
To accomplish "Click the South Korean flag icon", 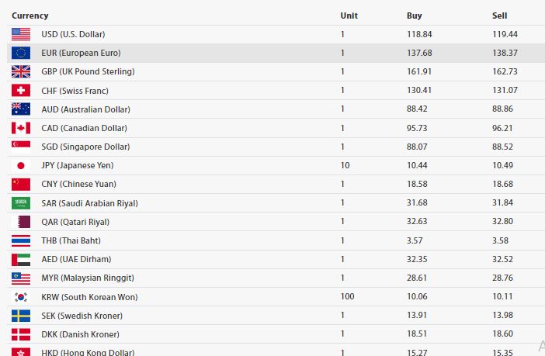I will (21, 297).
